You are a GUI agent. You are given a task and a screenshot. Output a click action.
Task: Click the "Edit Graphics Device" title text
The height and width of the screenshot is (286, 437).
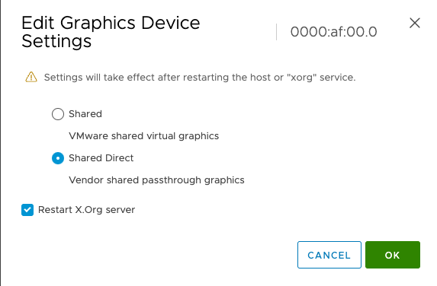click(x=111, y=23)
